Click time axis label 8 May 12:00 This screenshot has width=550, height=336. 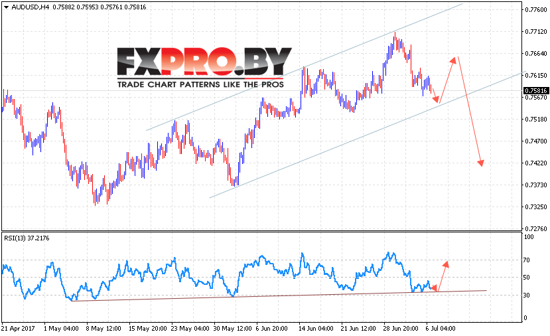103,329
